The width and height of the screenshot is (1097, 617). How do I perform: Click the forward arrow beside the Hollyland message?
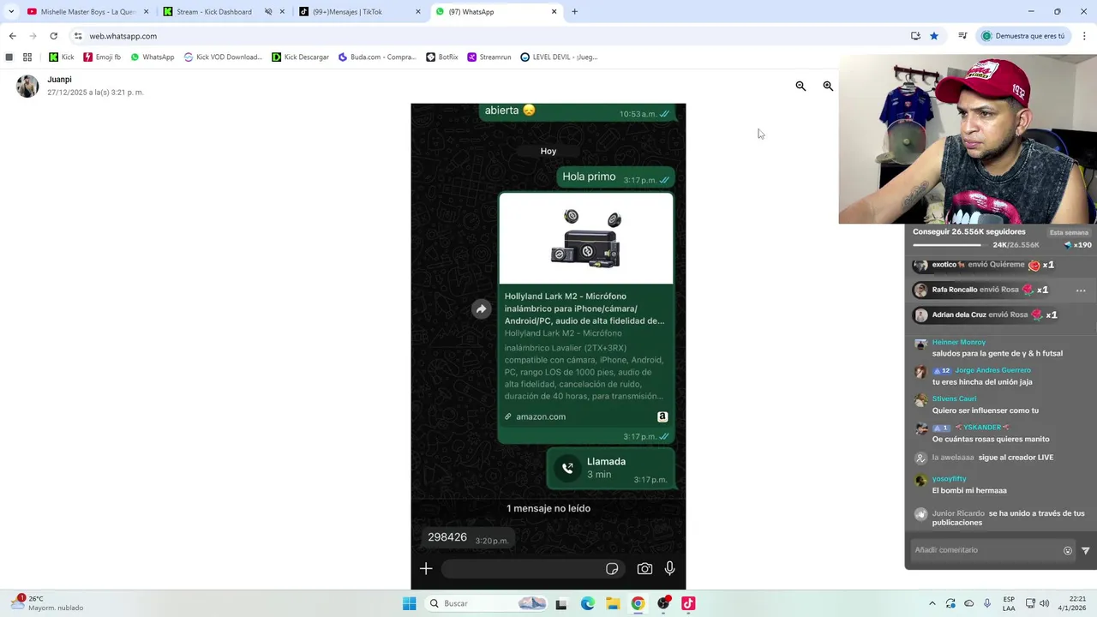(x=481, y=309)
